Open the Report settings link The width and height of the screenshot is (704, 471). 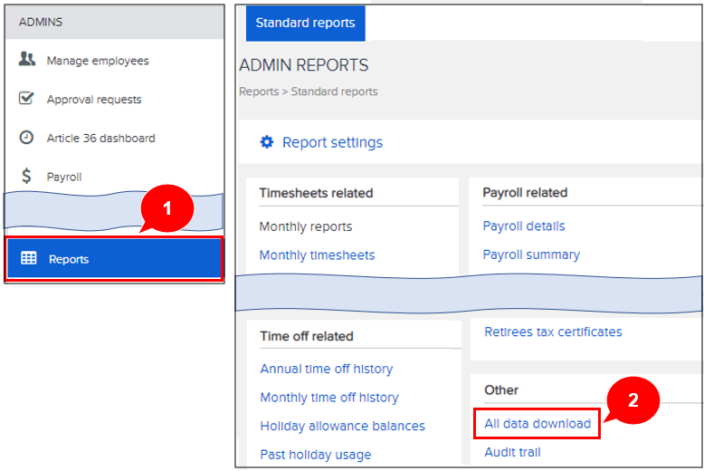click(x=332, y=142)
